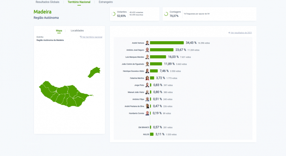This screenshot has width=286, height=156.
Task: Switch to the Resultados Globais tab
Action: (47, 2)
